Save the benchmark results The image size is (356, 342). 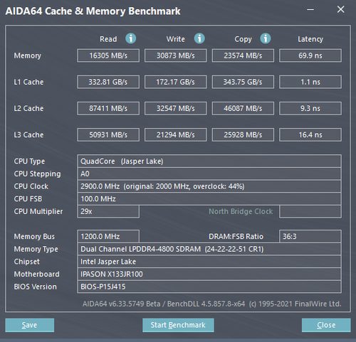coord(30,325)
